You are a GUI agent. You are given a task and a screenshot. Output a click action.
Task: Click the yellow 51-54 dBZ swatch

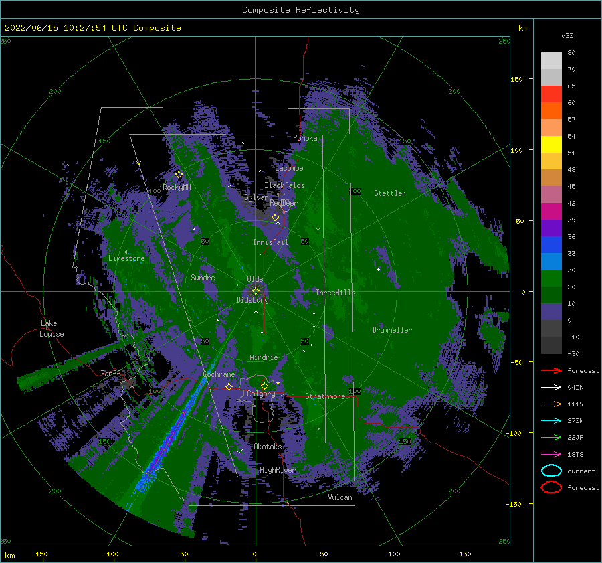pyautogui.click(x=551, y=145)
